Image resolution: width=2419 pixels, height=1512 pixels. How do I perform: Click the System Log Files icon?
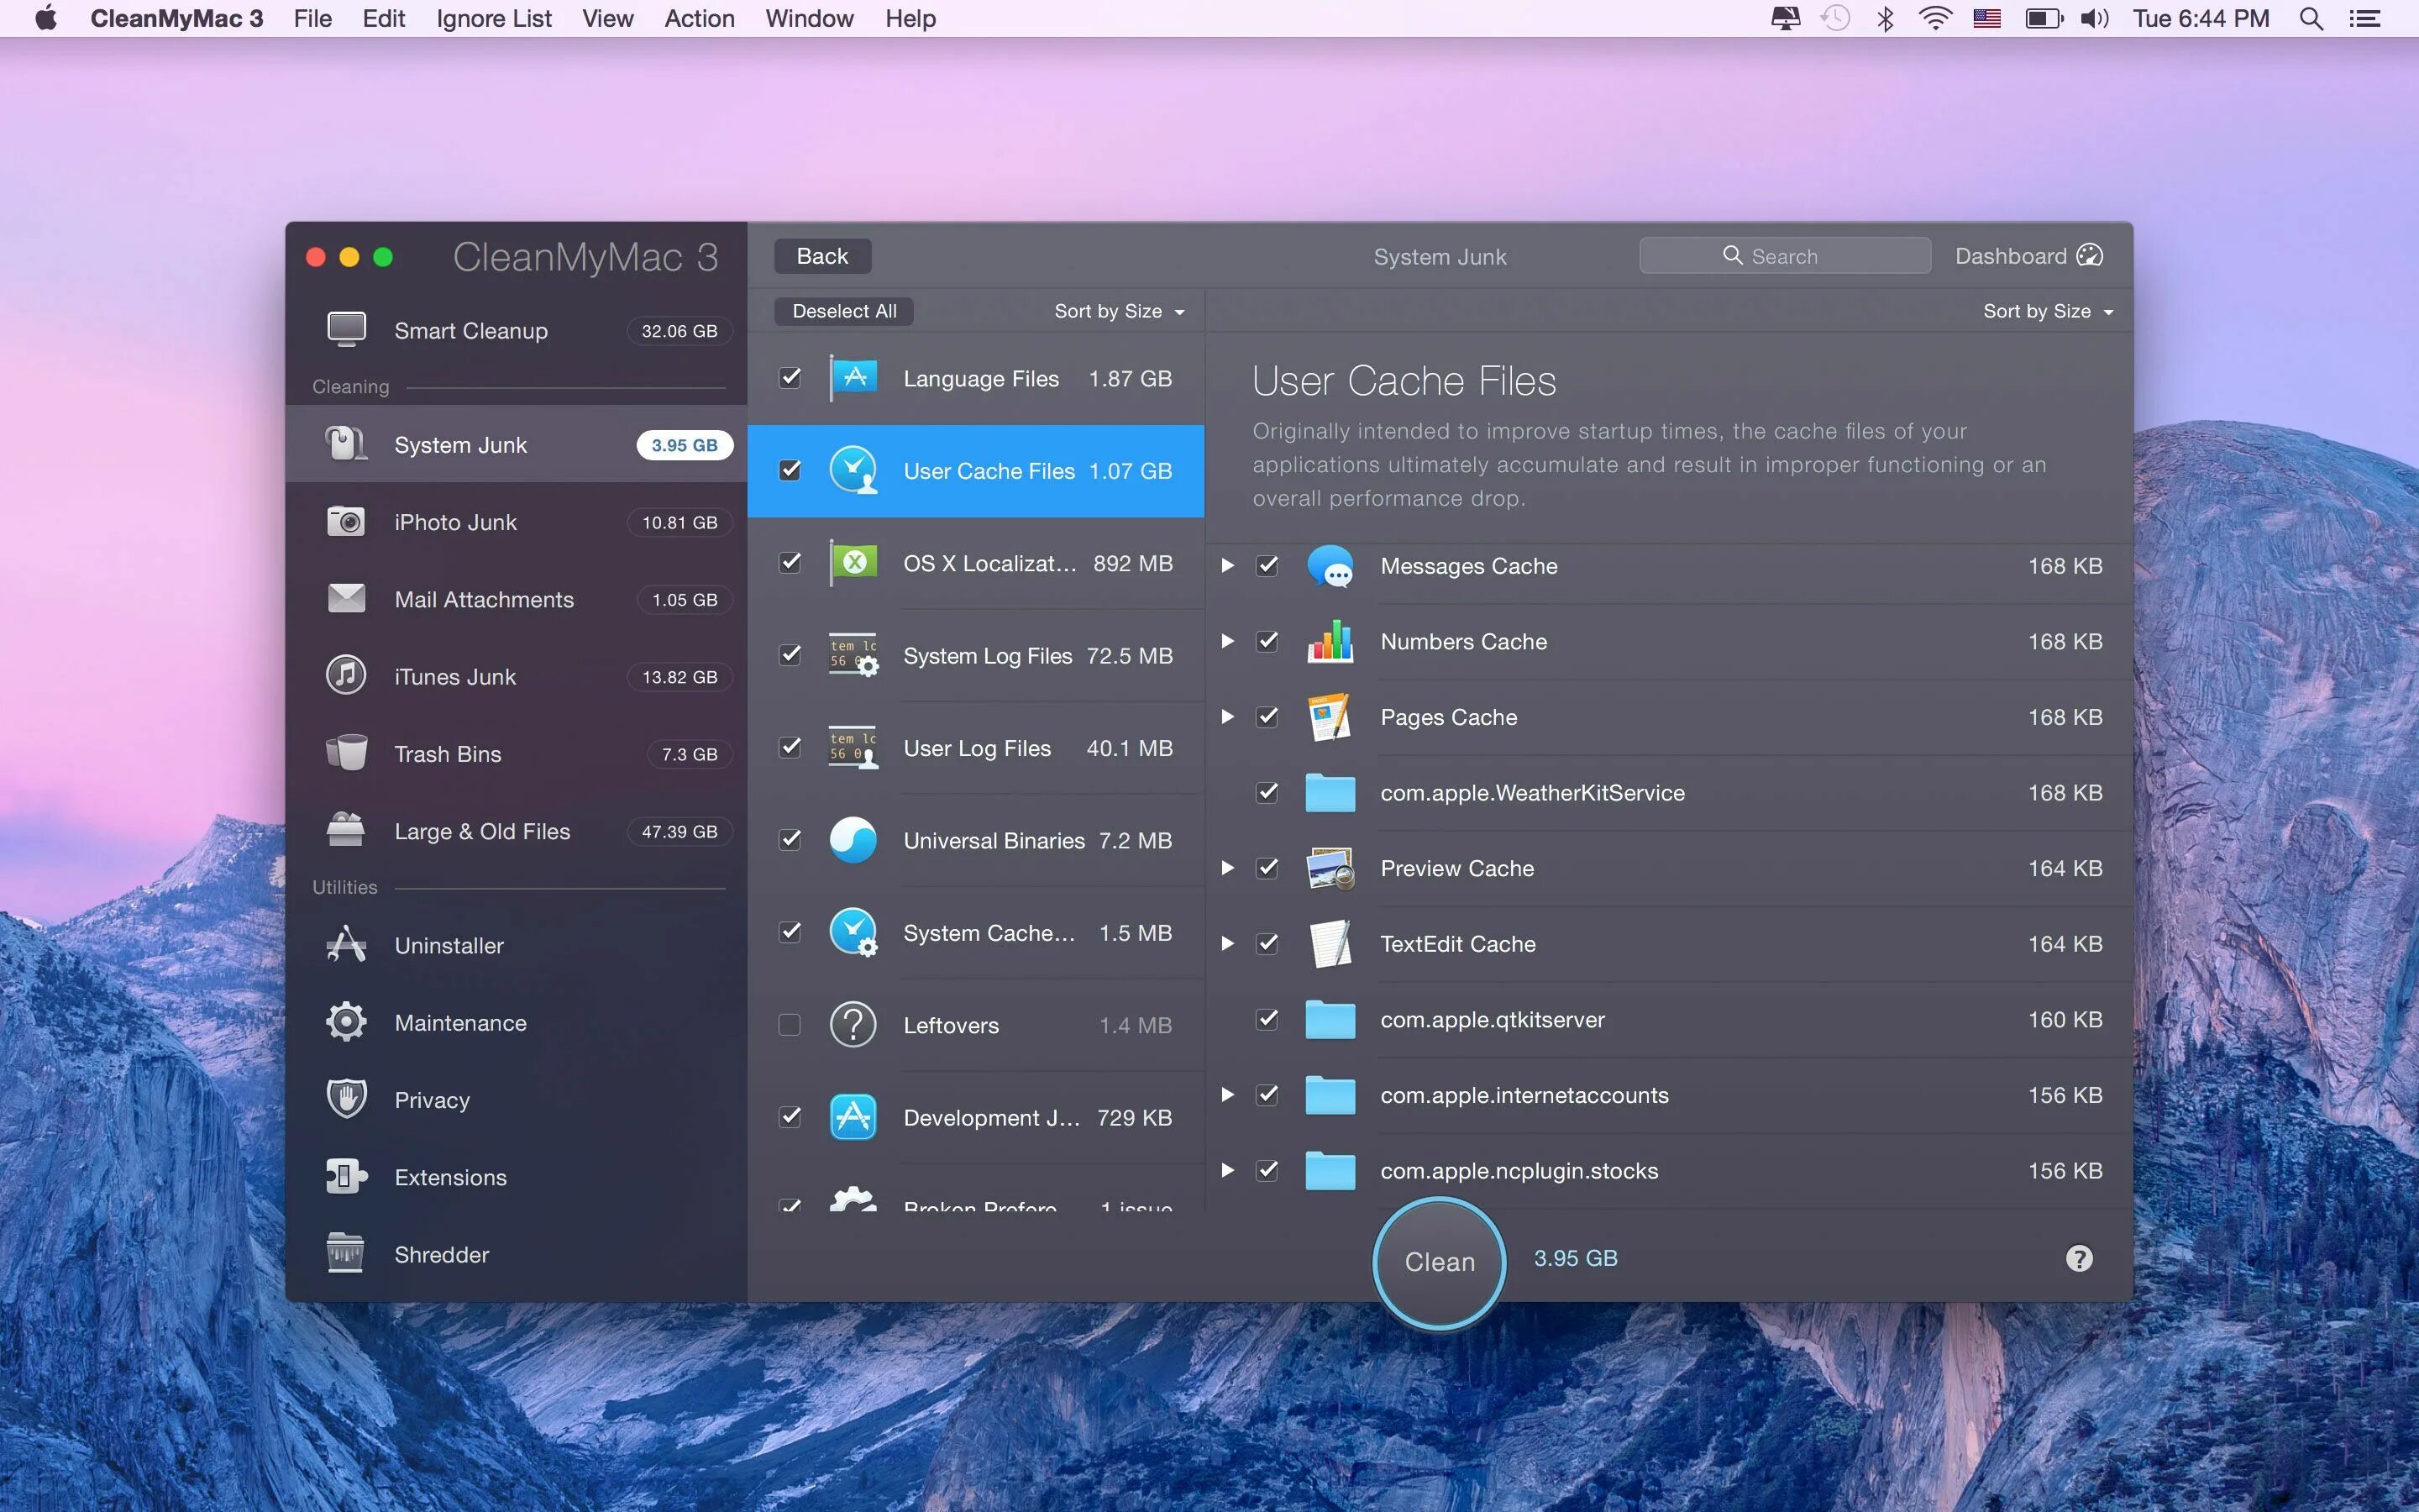(853, 655)
